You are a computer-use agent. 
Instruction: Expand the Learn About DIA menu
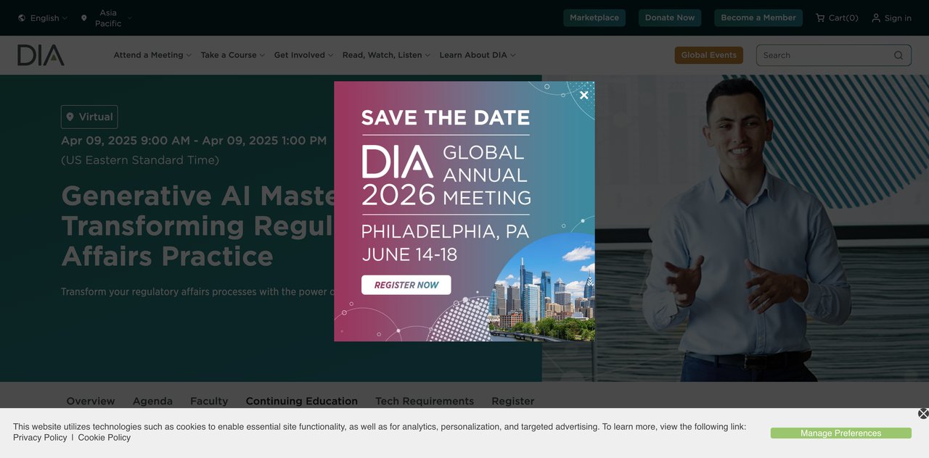(x=478, y=55)
